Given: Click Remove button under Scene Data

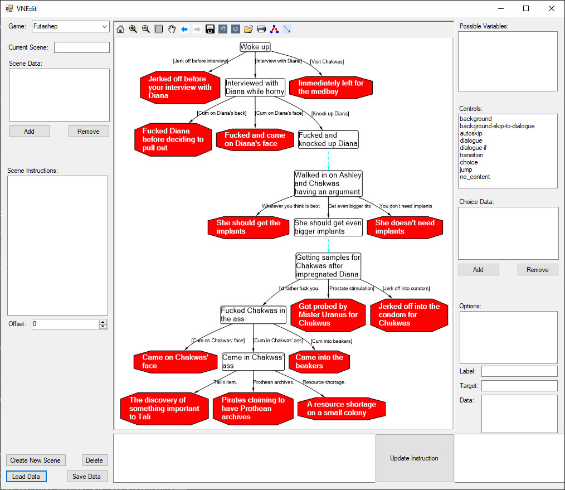Looking at the screenshot, I should [89, 131].
